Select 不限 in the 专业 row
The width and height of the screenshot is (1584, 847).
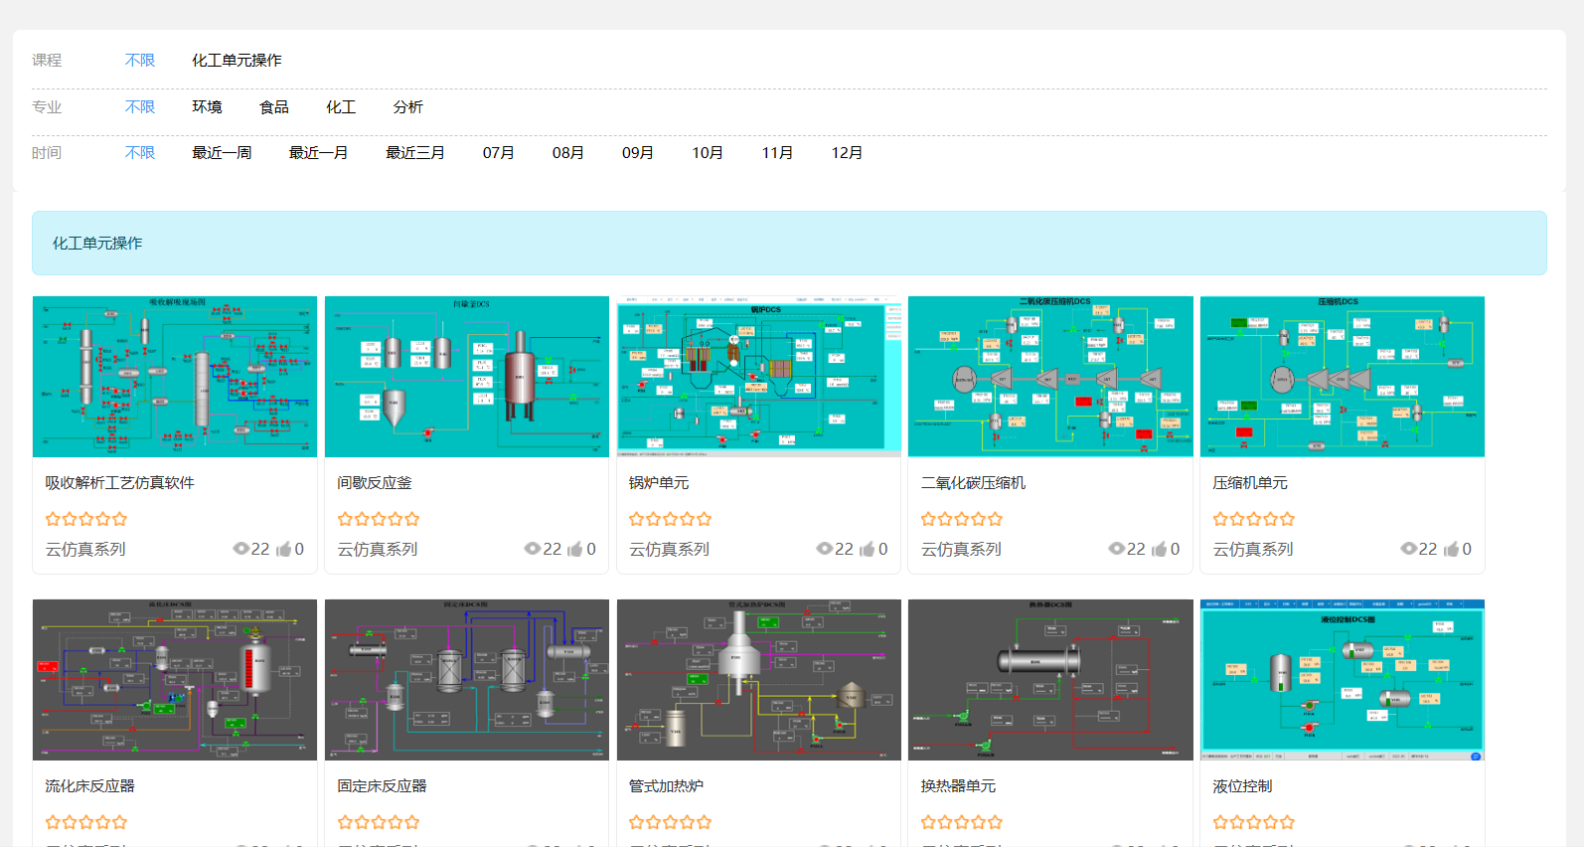140,106
